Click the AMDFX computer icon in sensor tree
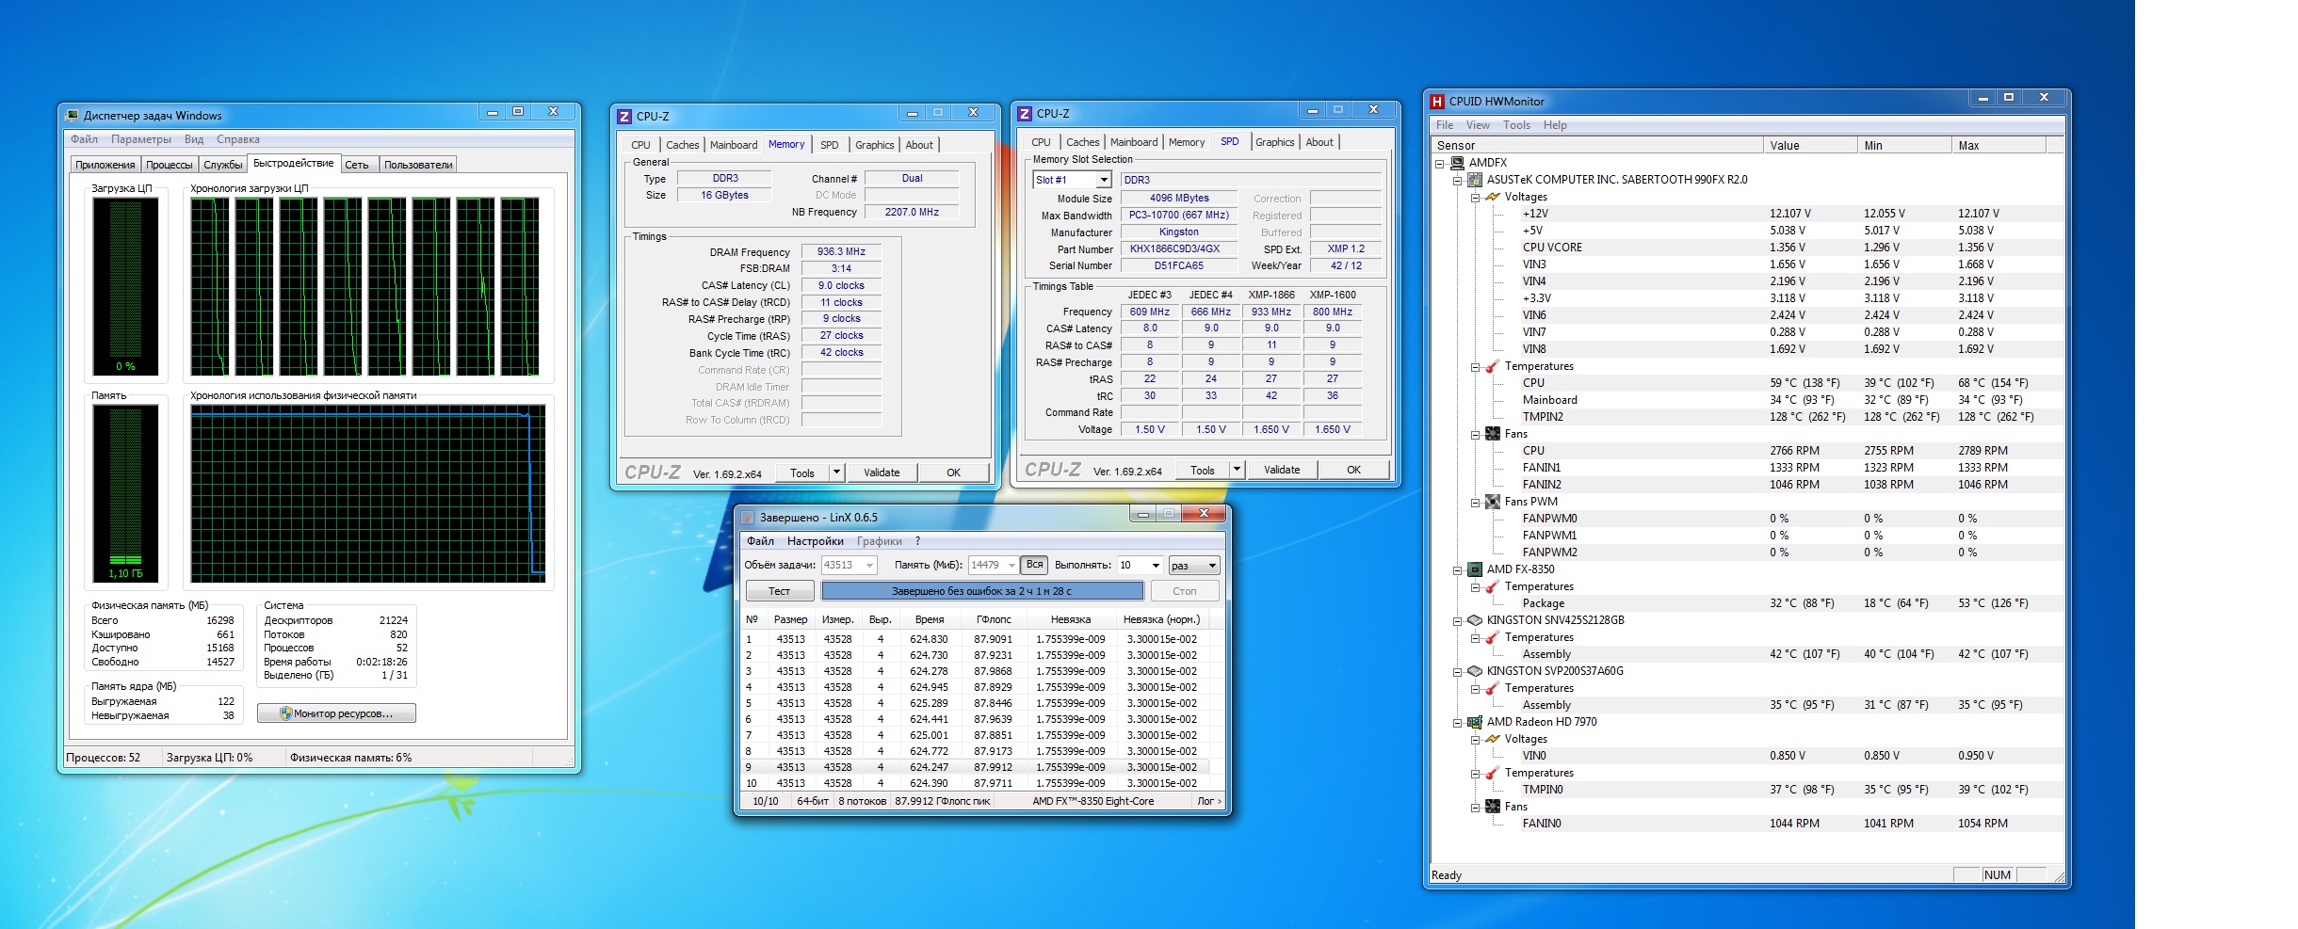 pos(1457,163)
